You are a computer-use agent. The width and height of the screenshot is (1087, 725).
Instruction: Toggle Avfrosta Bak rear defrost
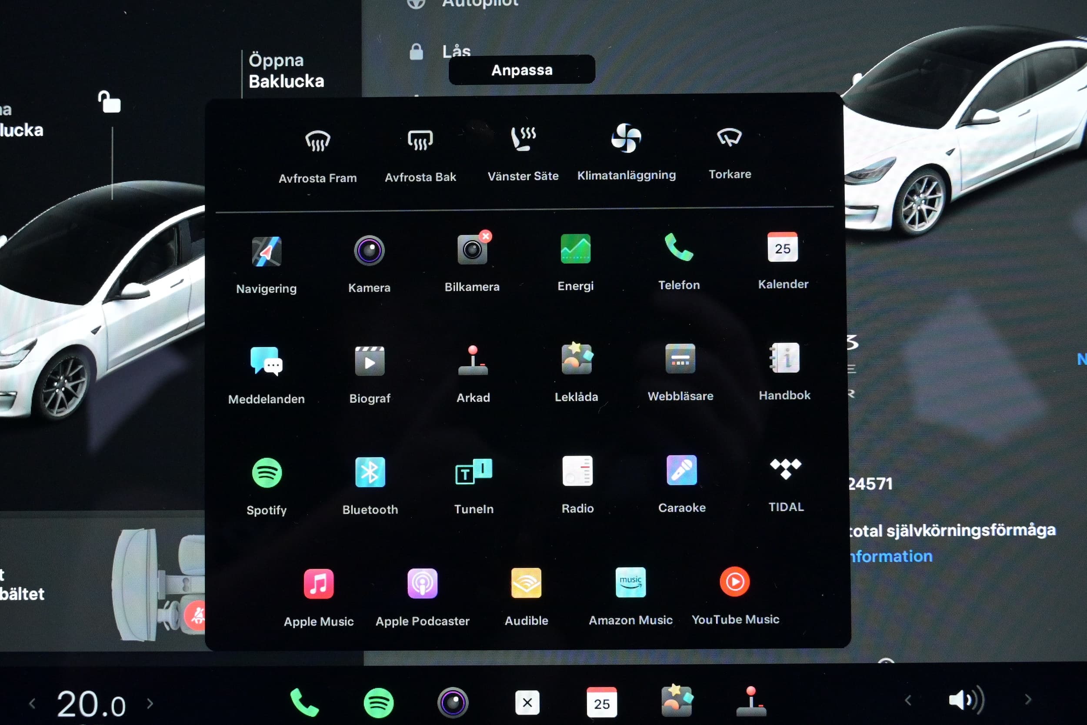click(420, 140)
